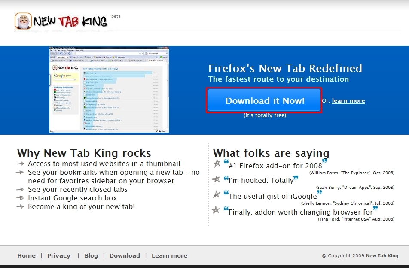Open the Download footer link
This screenshot has height=273, width=409.
tap(125, 255)
